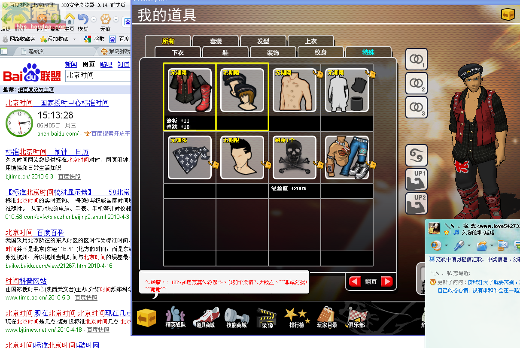Open 北京时间_百度百科 result link
Screen dimensions: 520x348
(x=35, y=233)
